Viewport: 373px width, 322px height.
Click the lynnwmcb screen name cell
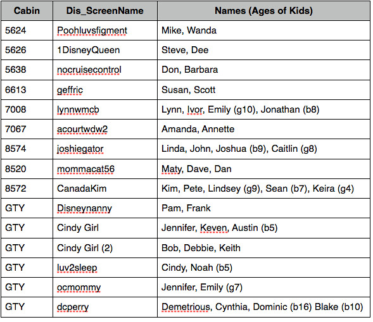(105, 109)
